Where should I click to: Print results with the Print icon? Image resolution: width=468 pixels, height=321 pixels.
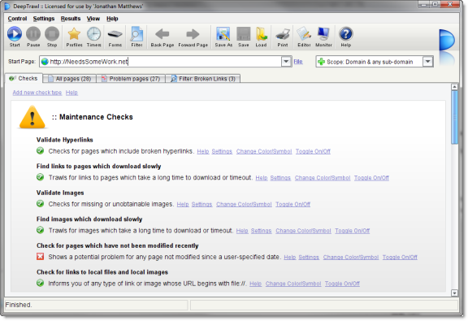pos(283,37)
